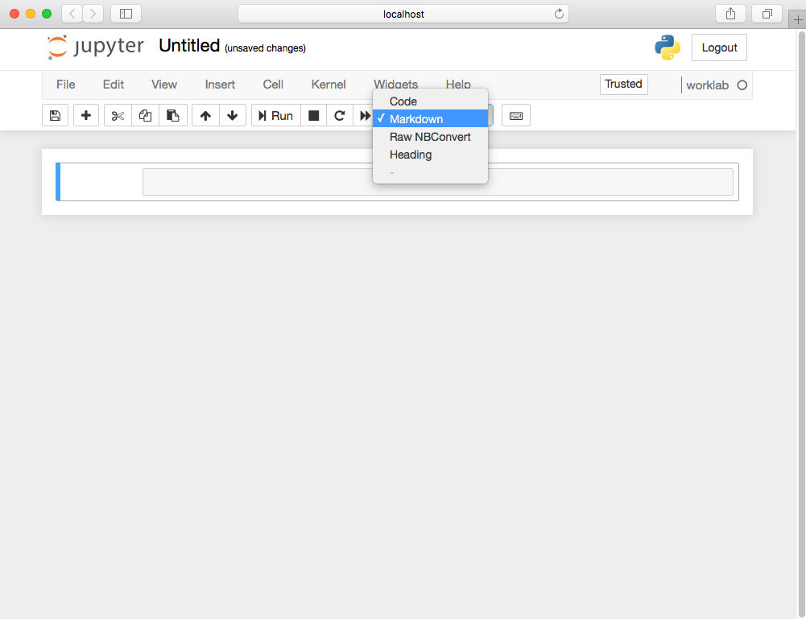Image resolution: width=806 pixels, height=619 pixels.
Task: Open the Widgets menu
Action: pyautogui.click(x=395, y=84)
